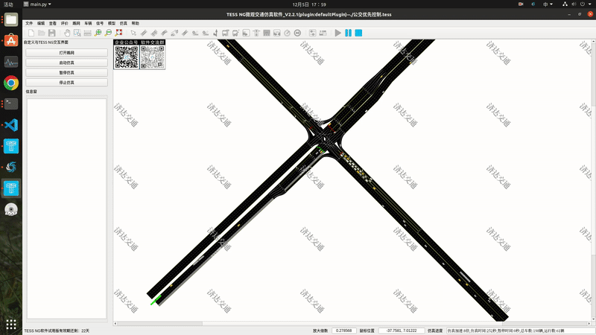The height and width of the screenshot is (335, 596).
Task: Open the 仿真 menu
Action: point(123,24)
